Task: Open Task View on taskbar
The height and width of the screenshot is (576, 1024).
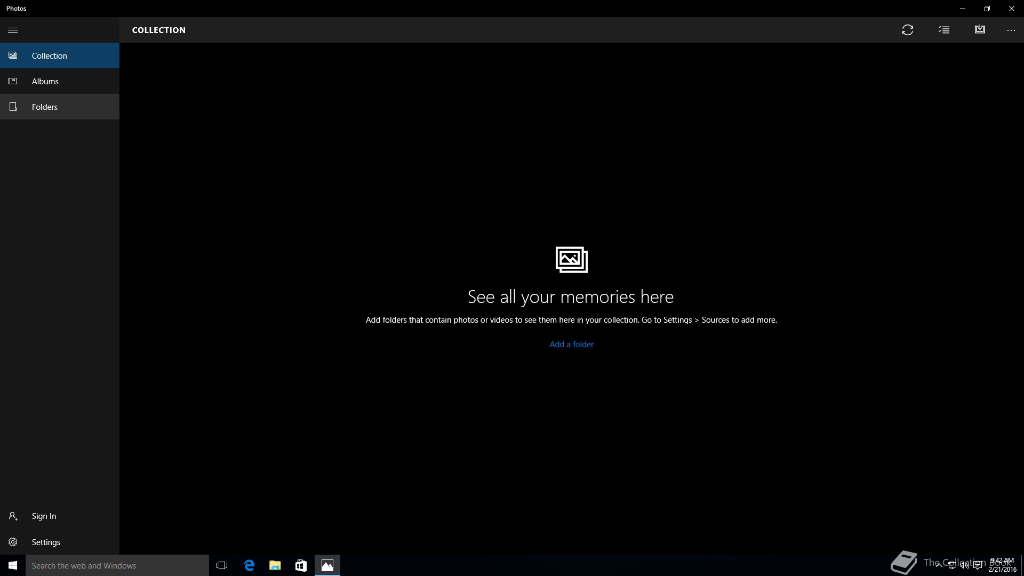Action: [x=222, y=565]
